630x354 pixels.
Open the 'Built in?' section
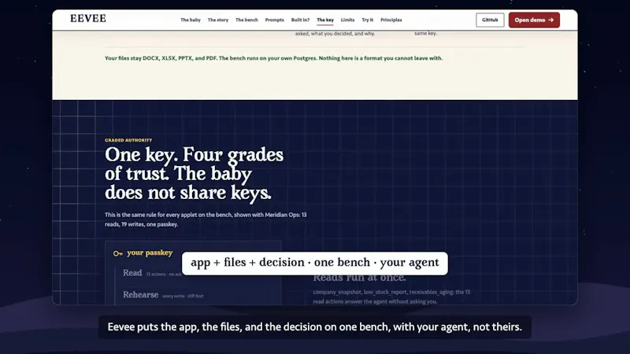tap(300, 20)
